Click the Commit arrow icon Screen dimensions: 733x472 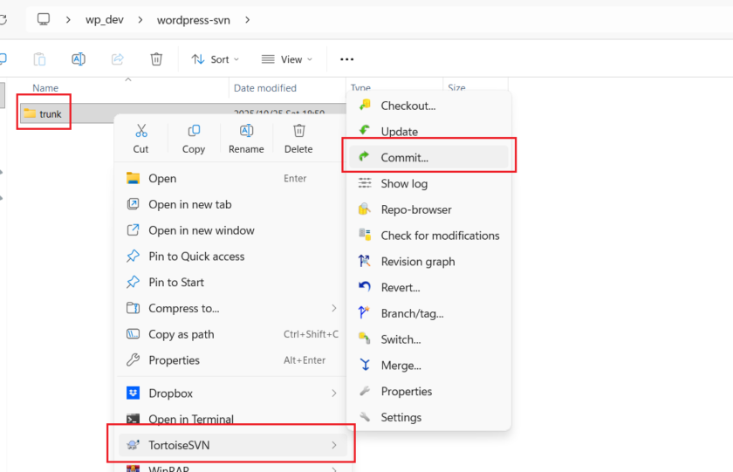(x=365, y=157)
